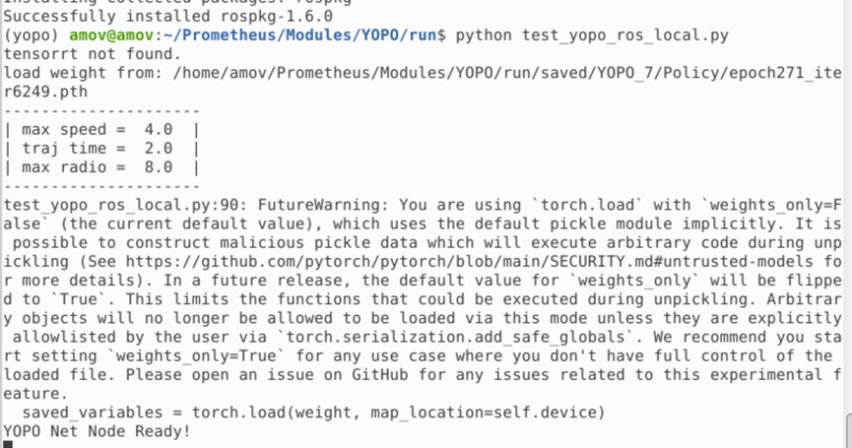Click the block cursor below YOPO Net Node Ready
Image resolution: width=852 pixels, height=448 pixels.
click(x=8, y=445)
